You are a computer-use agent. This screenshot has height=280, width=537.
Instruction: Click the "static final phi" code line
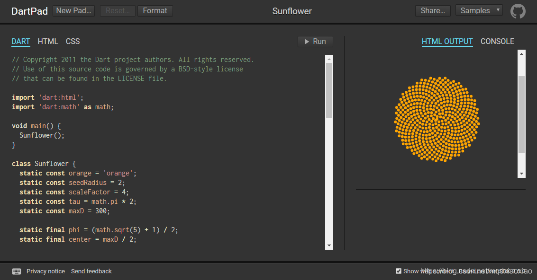click(x=99, y=230)
